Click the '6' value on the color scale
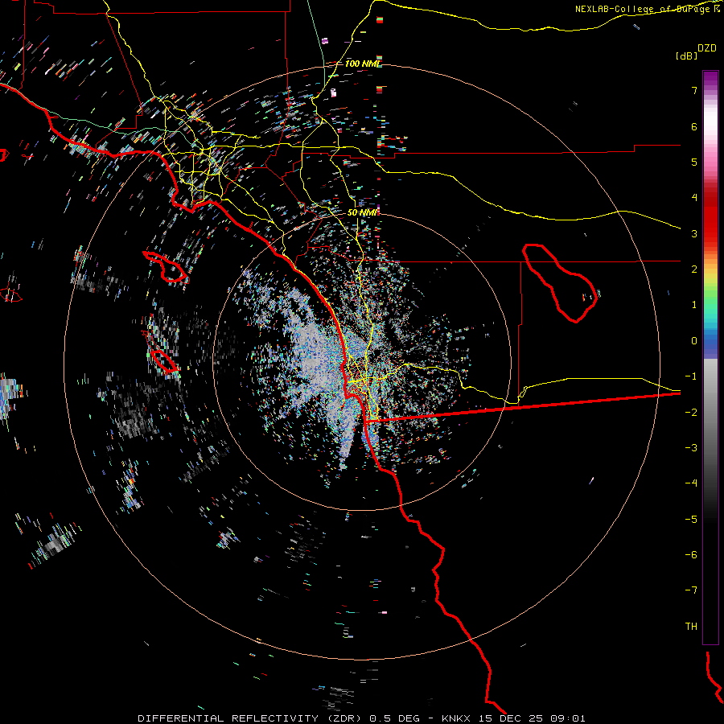724x724 pixels. (x=694, y=126)
